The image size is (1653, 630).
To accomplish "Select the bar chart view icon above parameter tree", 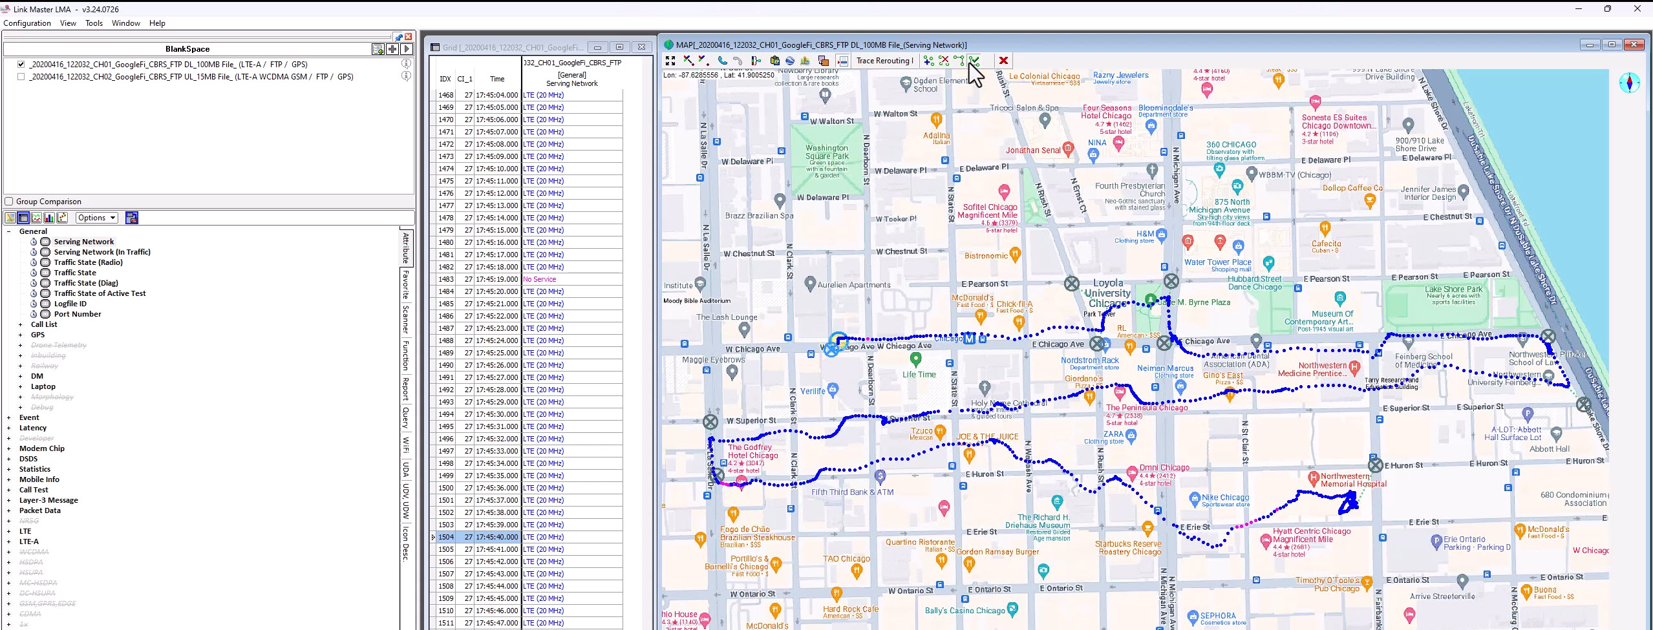I will click(x=49, y=218).
